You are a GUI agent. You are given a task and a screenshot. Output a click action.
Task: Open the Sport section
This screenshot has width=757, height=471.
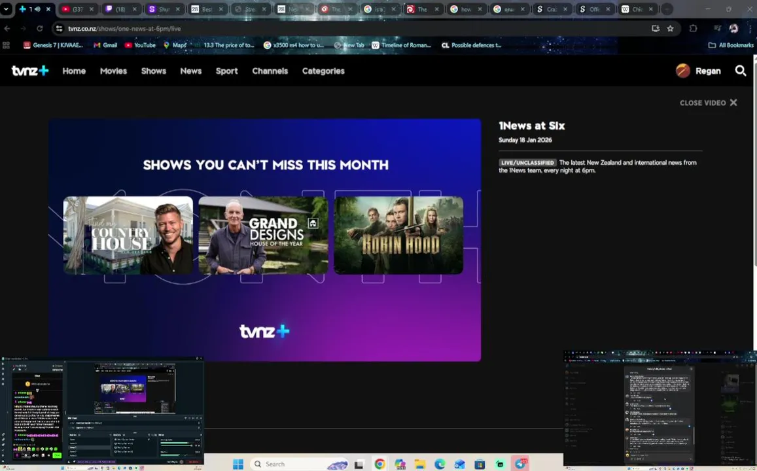click(226, 71)
